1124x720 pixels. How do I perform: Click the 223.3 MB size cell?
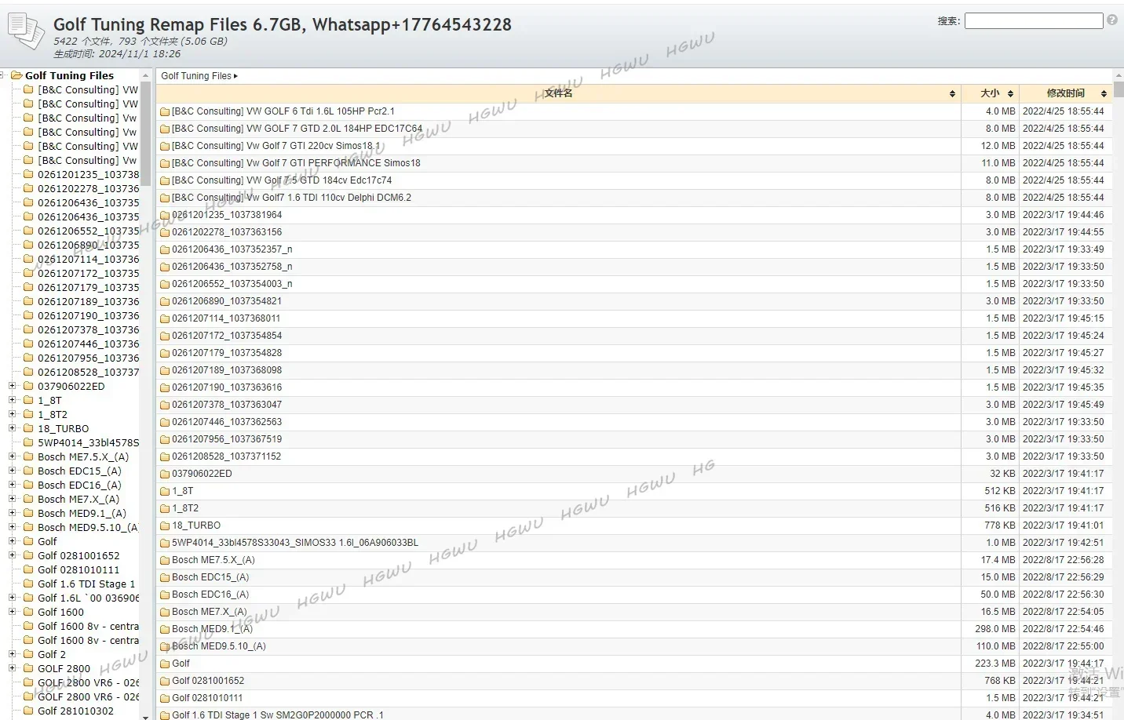pyautogui.click(x=995, y=664)
